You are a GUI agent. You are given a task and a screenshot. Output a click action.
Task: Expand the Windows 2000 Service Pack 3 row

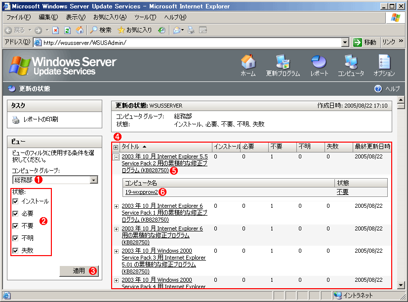[116, 251]
